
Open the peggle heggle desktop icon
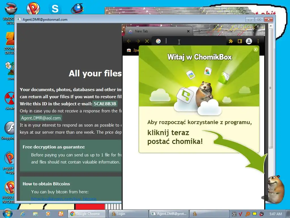[9, 162]
